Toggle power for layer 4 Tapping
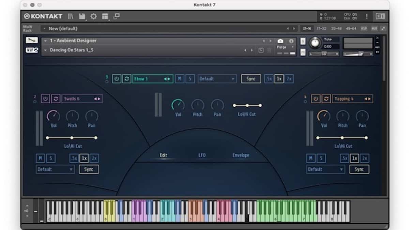This screenshot has width=409, height=230. pos(316,99)
